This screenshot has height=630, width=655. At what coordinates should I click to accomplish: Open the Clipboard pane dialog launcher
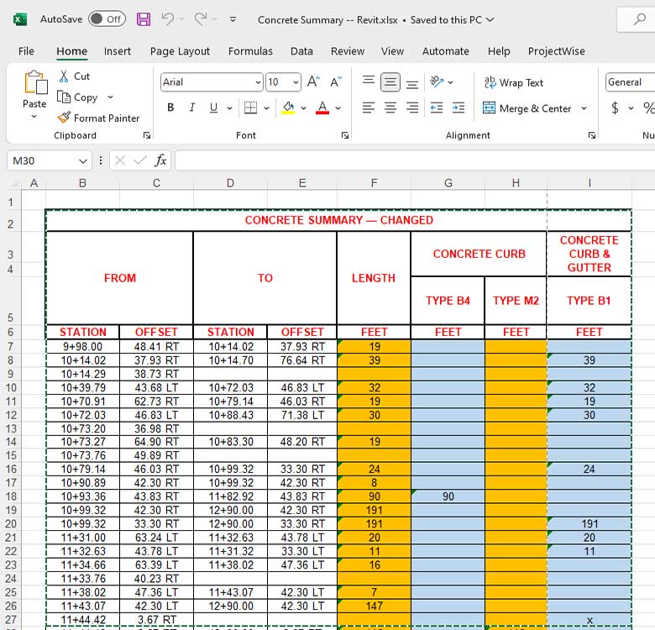[147, 135]
